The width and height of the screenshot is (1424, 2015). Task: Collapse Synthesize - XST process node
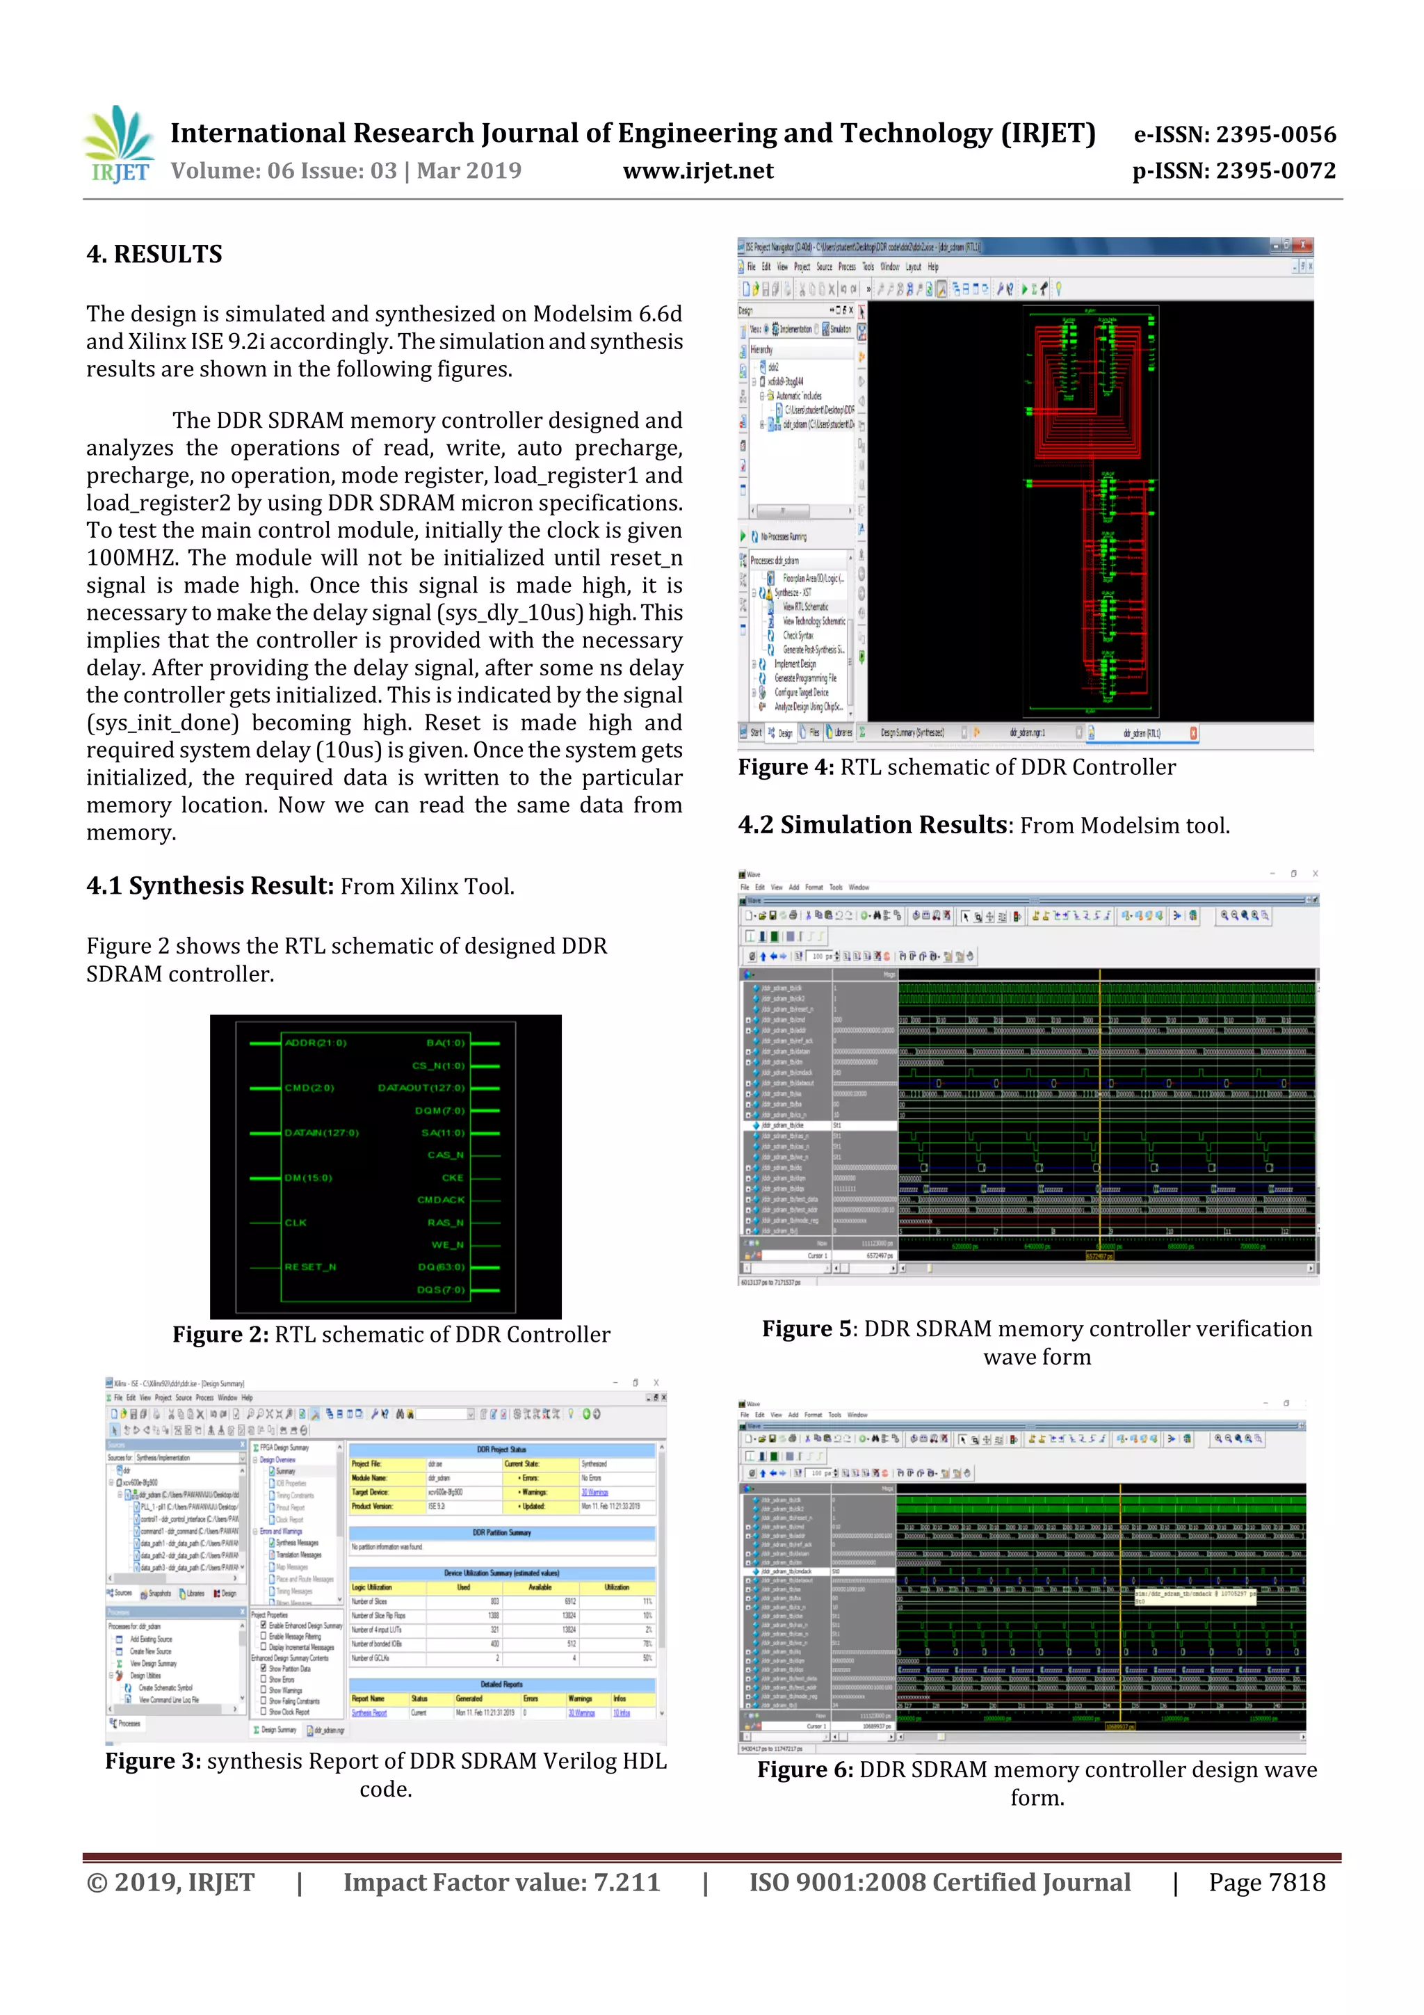[753, 593]
